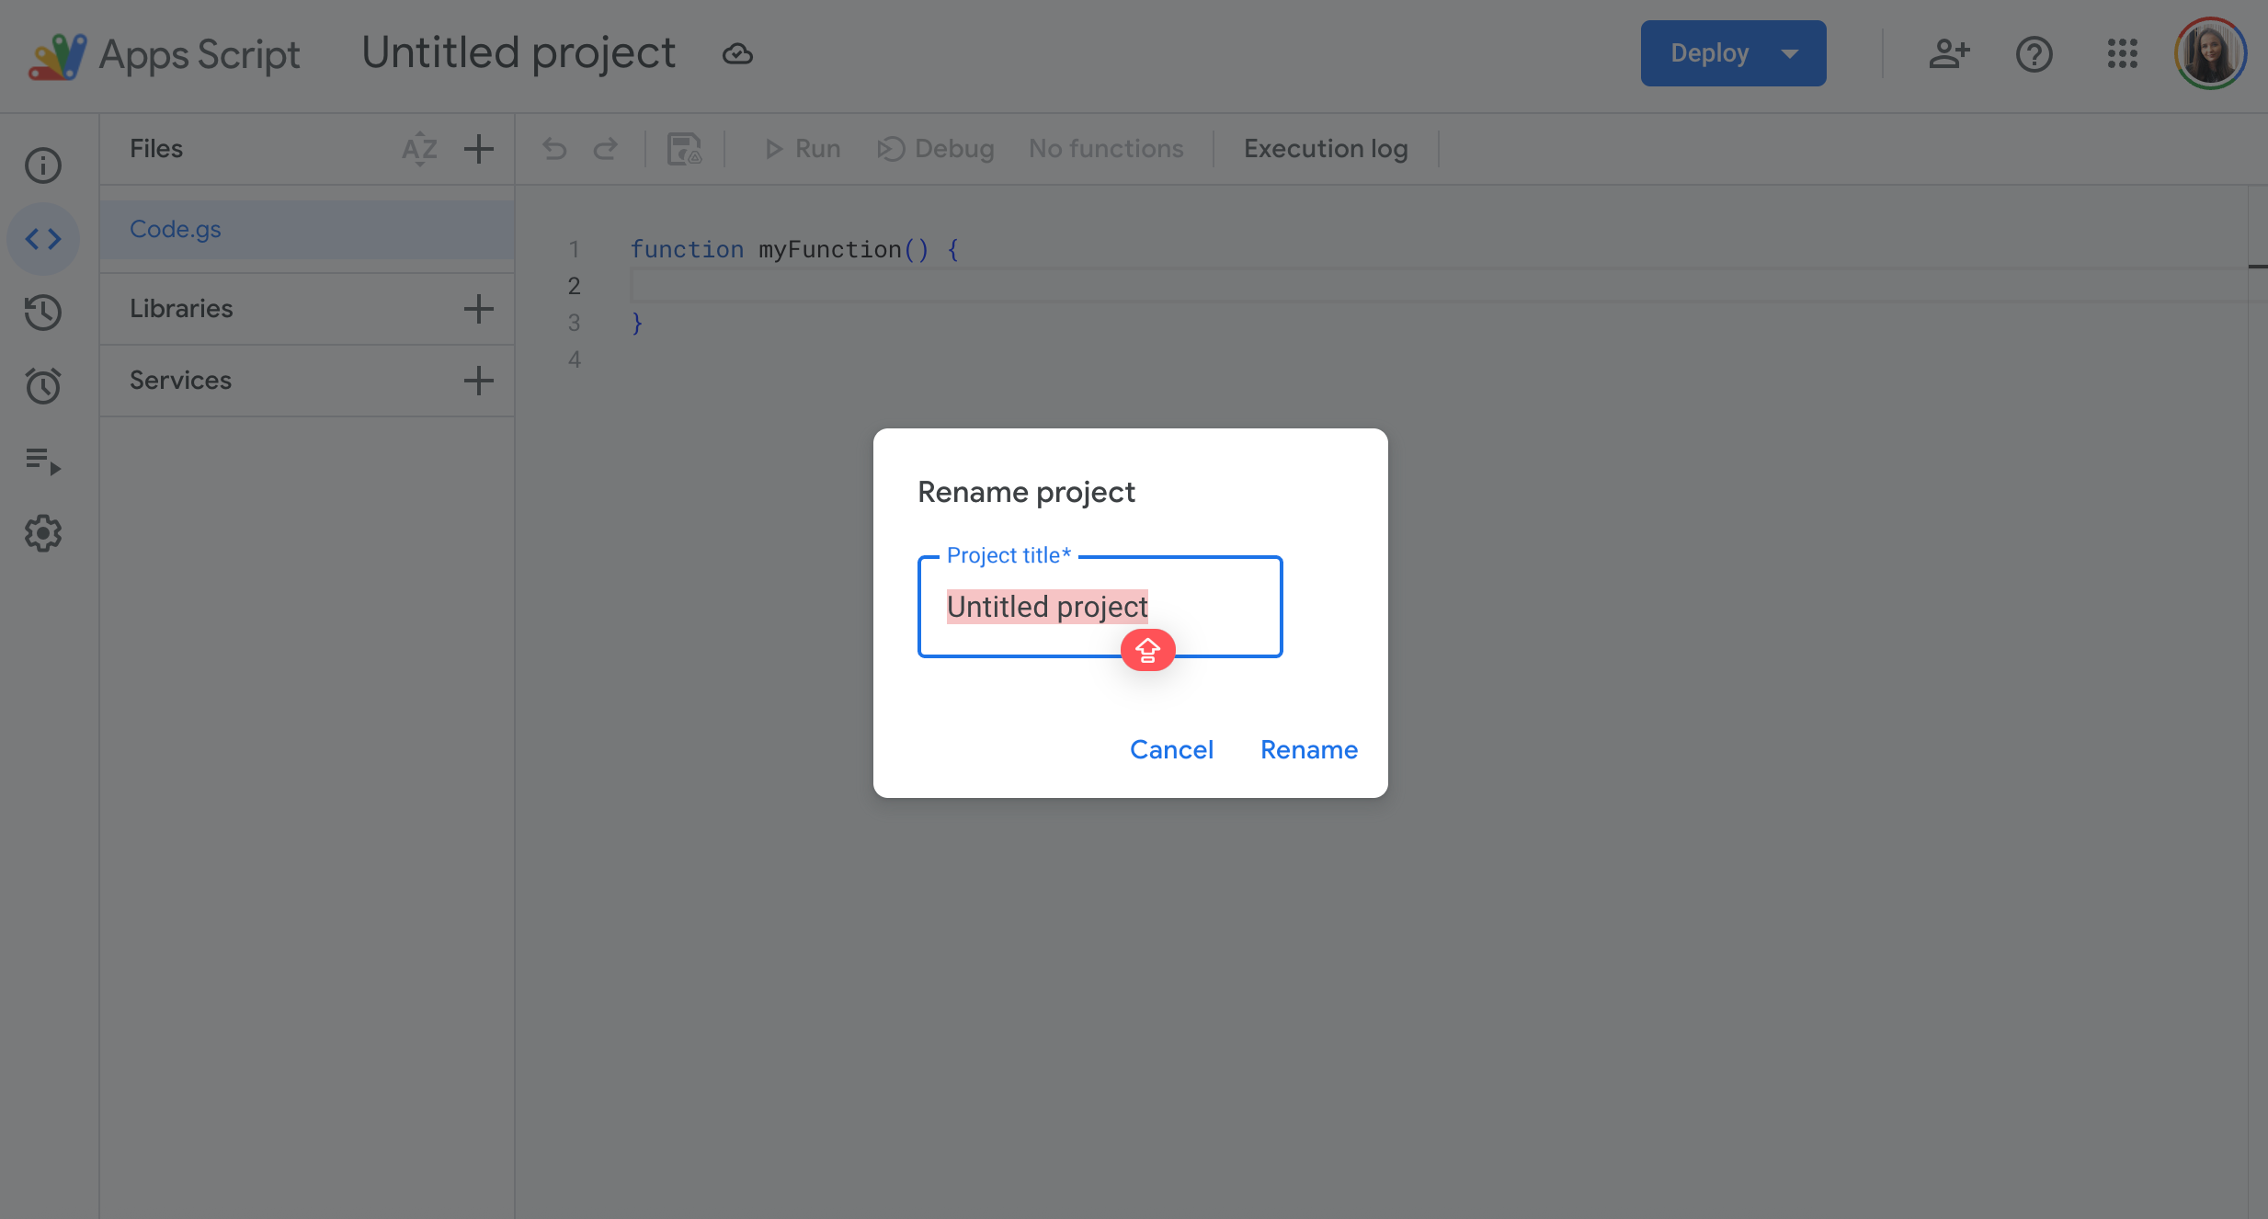Open the Google apps grid icon
This screenshot has height=1219, width=2268.
[2123, 53]
